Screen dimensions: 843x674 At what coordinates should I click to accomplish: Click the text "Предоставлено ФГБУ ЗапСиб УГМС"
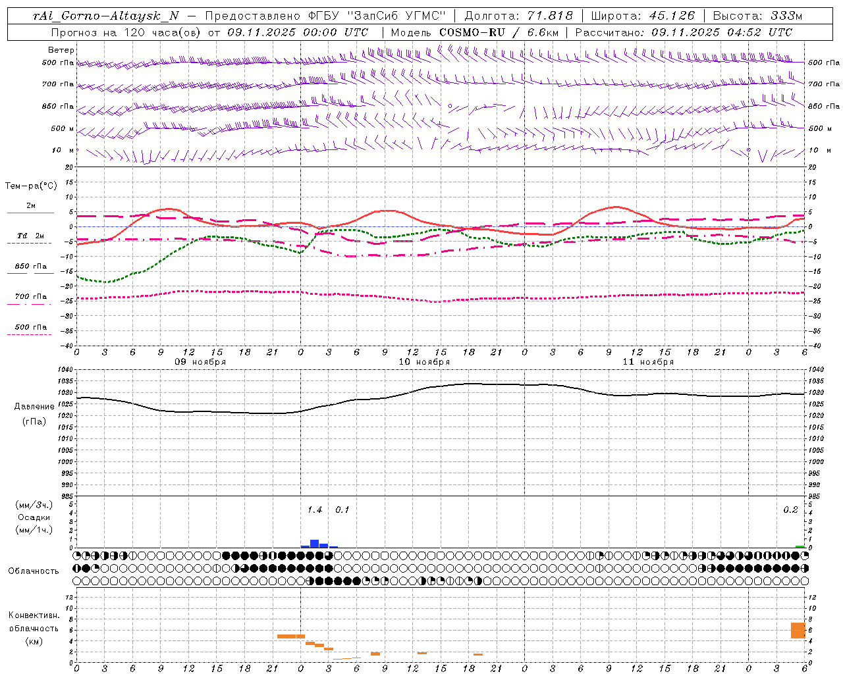[x=325, y=16]
